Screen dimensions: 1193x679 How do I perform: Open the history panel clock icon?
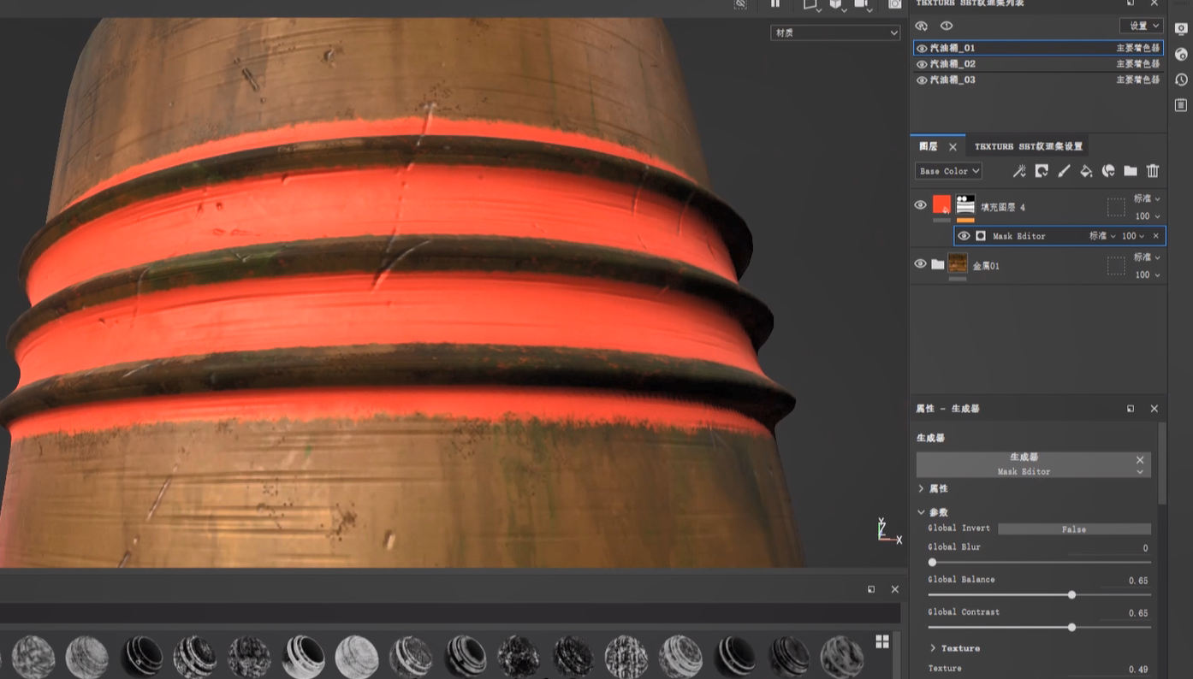pos(1182,80)
